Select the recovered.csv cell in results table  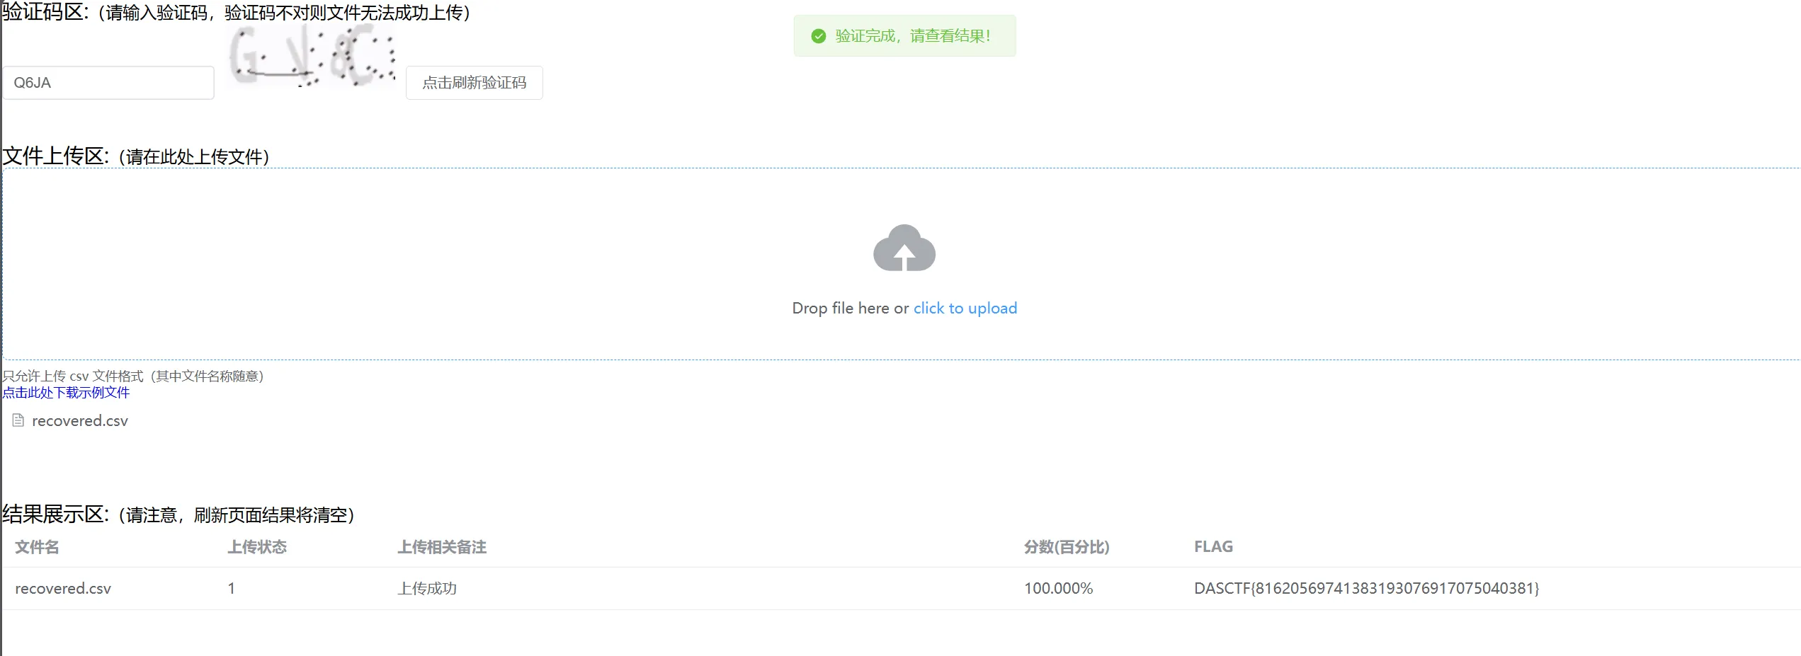pyautogui.click(x=63, y=588)
